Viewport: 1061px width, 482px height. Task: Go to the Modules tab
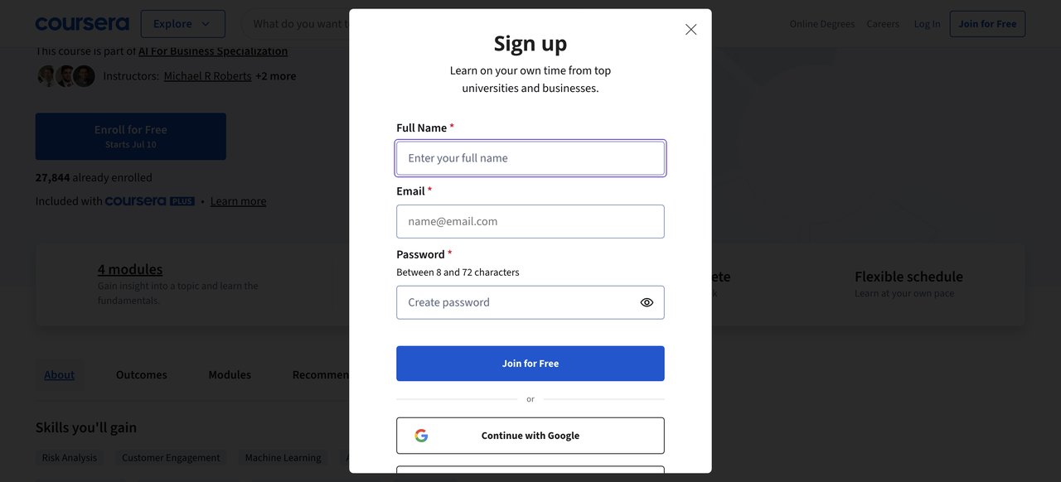click(x=230, y=375)
